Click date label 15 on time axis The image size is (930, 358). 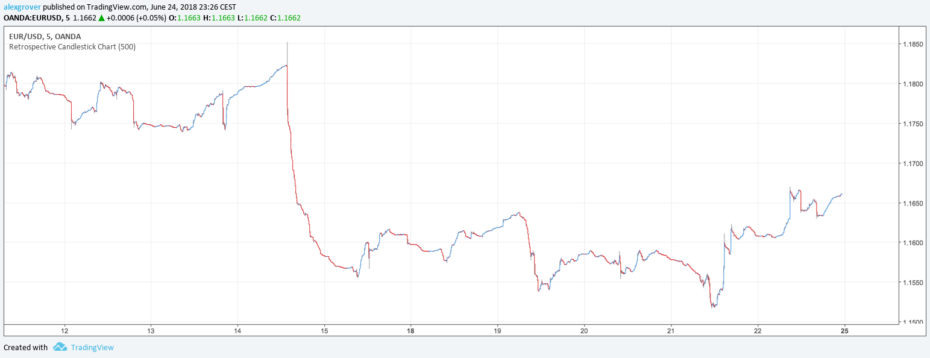(x=324, y=330)
